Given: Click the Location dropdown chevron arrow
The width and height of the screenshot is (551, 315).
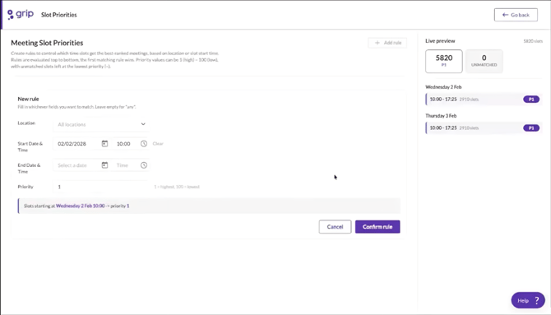Looking at the screenshot, I should (143, 124).
